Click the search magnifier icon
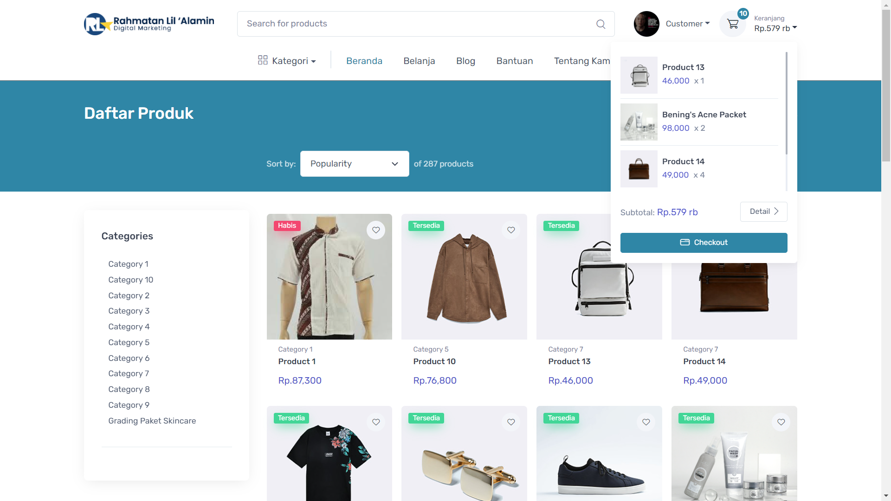Screen dimensions: 891x501 [600, 24]
